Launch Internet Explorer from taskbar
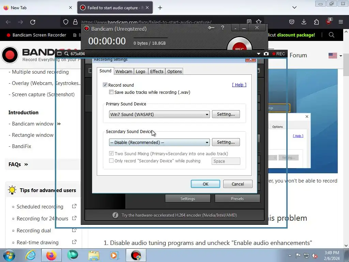Viewport: 349px width, 262px height. [x=30, y=255]
